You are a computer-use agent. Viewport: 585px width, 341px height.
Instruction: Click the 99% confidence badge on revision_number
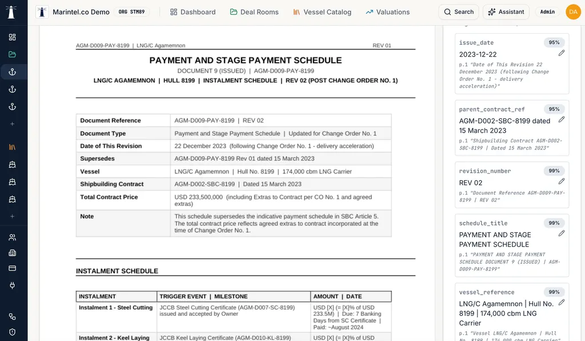(x=554, y=170)
